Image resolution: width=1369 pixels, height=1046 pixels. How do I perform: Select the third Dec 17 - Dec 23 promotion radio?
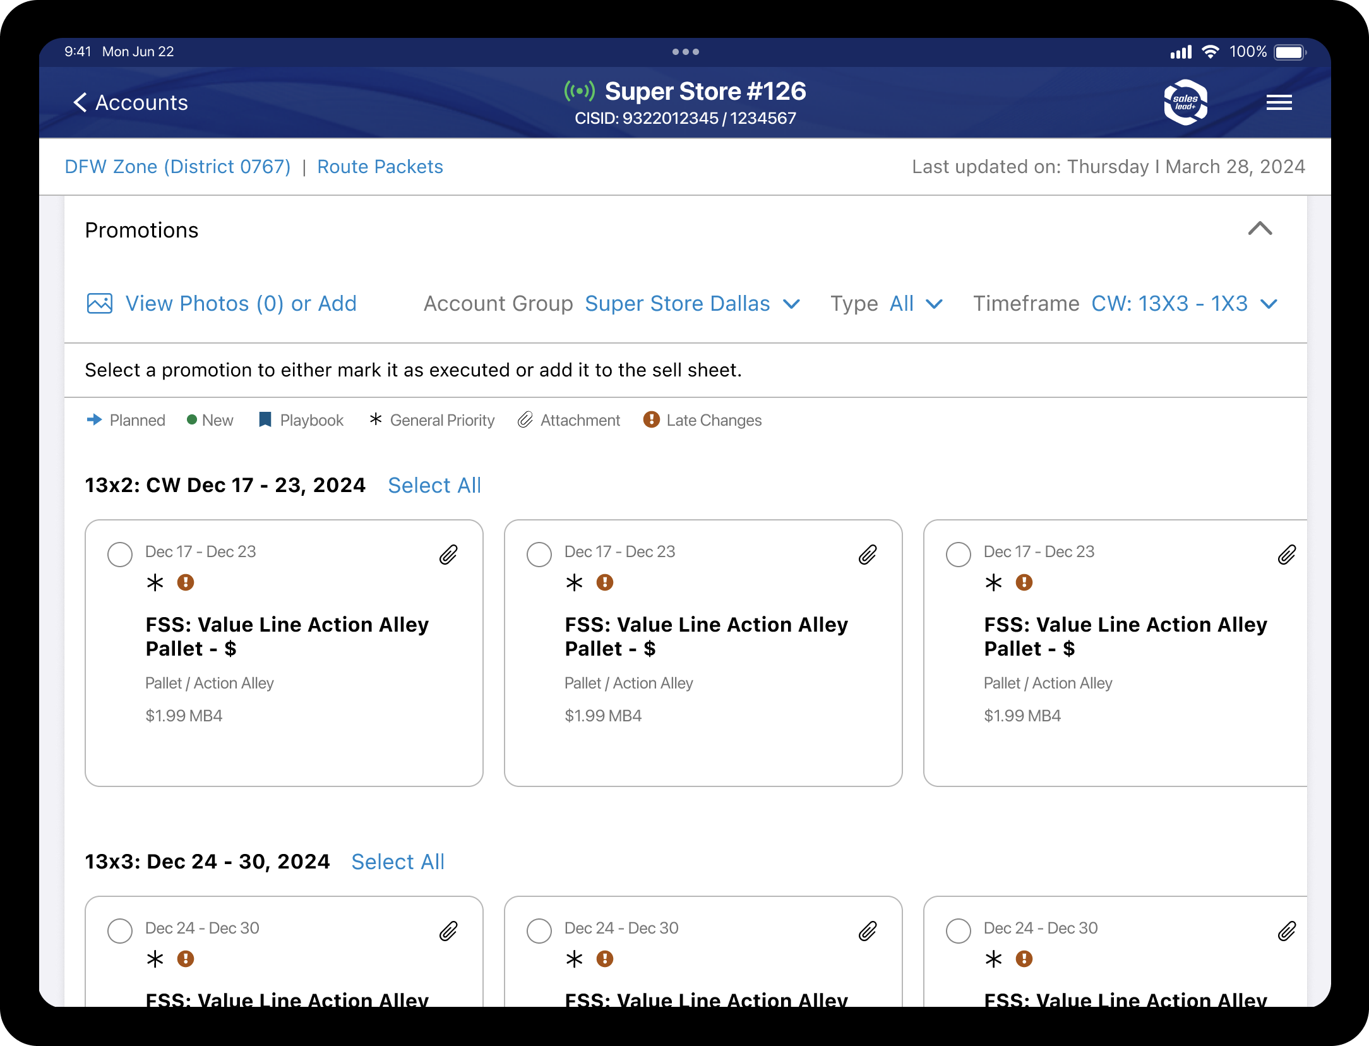click(958, 555)
